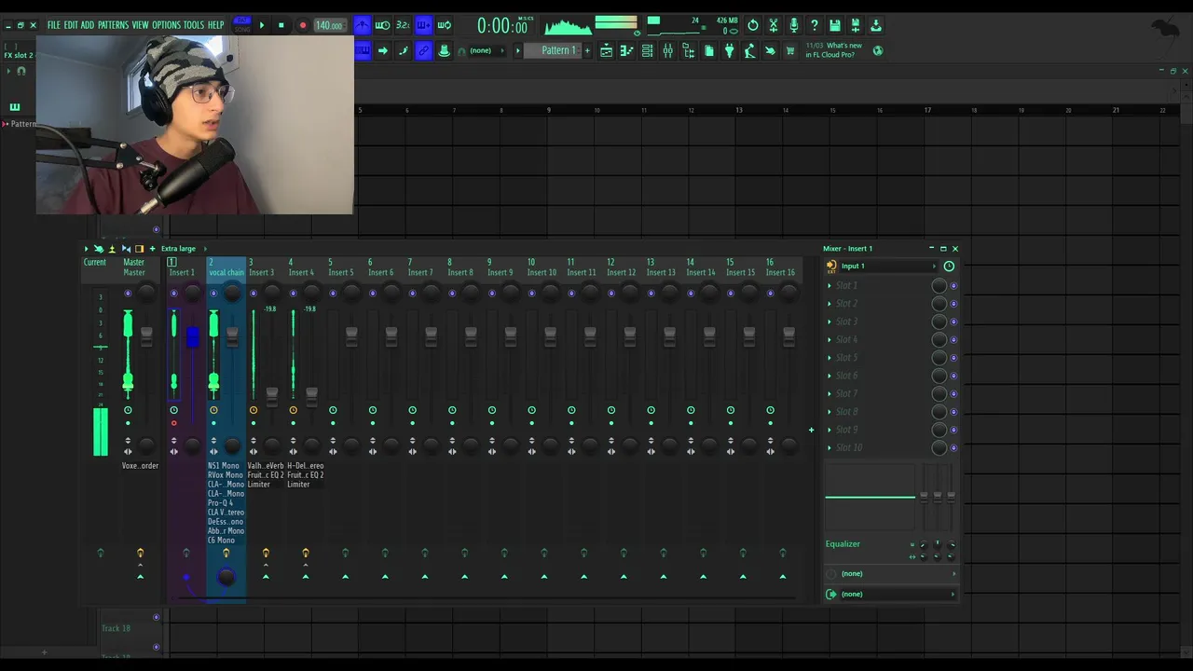This screenshot has height=671, width=1193.
Task: Toggle the metronome icon
Action: (x=362, y=25)
